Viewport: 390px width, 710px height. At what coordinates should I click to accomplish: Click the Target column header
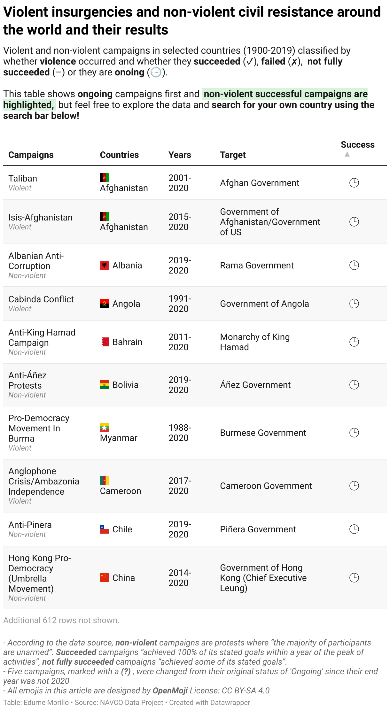click(233, 155)
